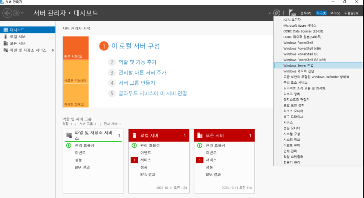Select 로컬 서버 in left sidebar
Viewport: 364px width, 198px height.
pos(18,37)
